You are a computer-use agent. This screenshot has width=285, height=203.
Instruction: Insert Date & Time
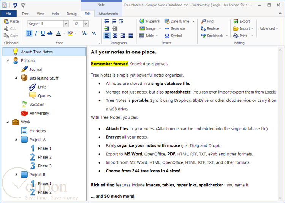177,21
